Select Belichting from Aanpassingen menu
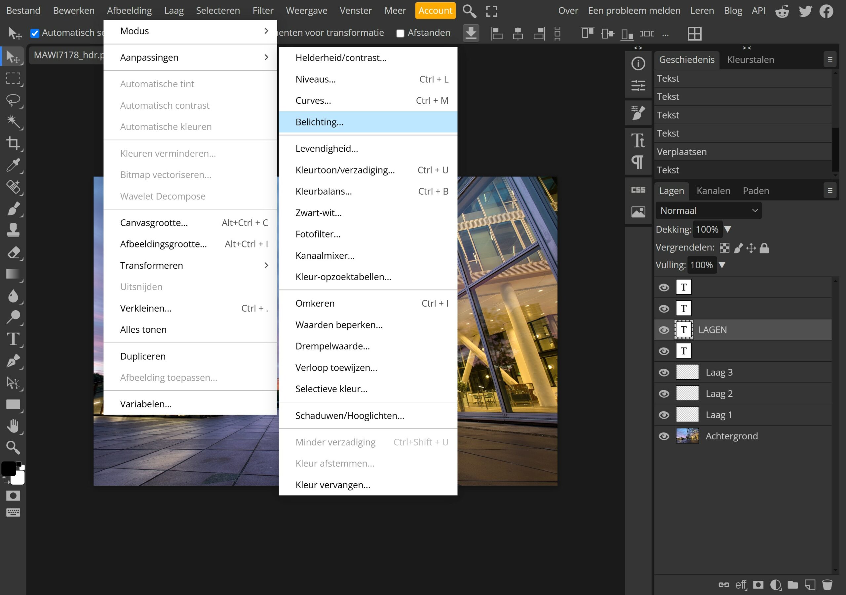Image resolution: width=846 pixels, height=595 pixels. click(319, 122)
